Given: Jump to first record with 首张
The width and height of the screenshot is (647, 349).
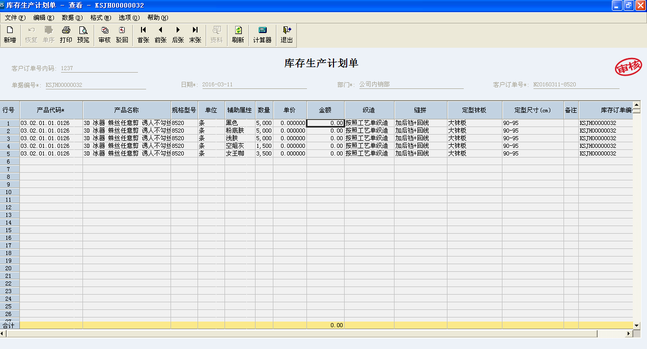Looking at the screenshot, I should (x=144, y=35).
